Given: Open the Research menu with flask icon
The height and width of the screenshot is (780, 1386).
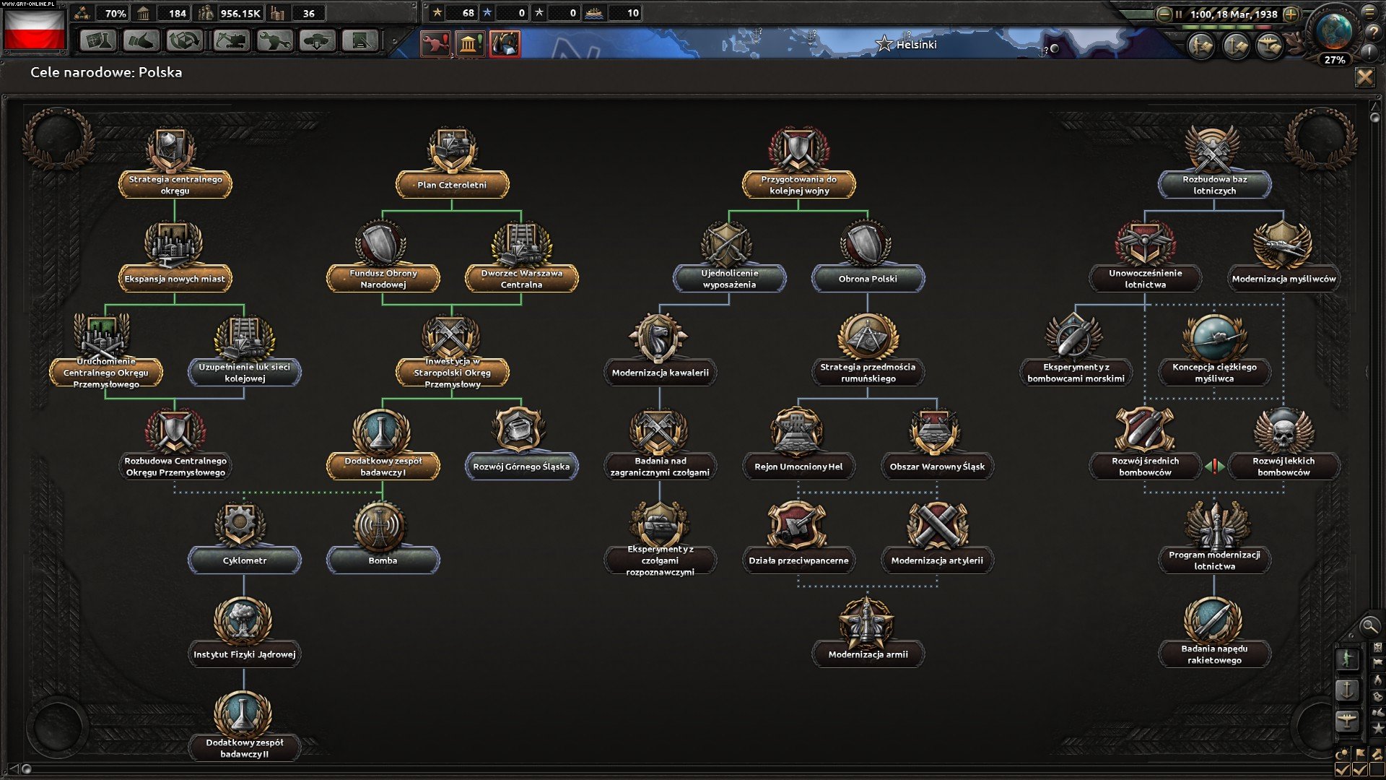Looking at the screenshot, I should click(97, 40).
